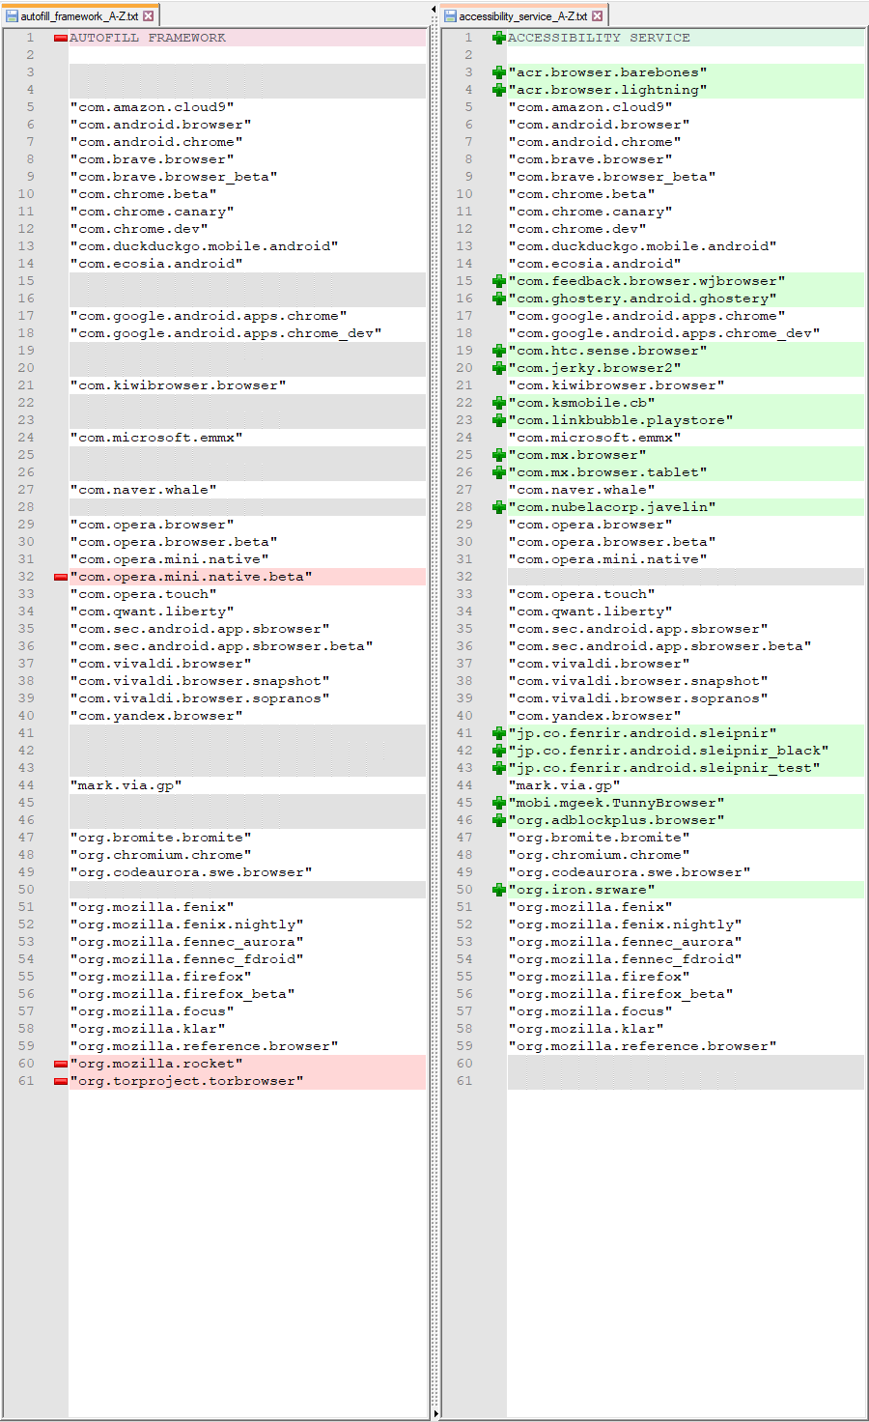Close the autofill_framework_A-Z.txt tab
The width and height of the screenshot is (869, 1422).
pos(148,16)
